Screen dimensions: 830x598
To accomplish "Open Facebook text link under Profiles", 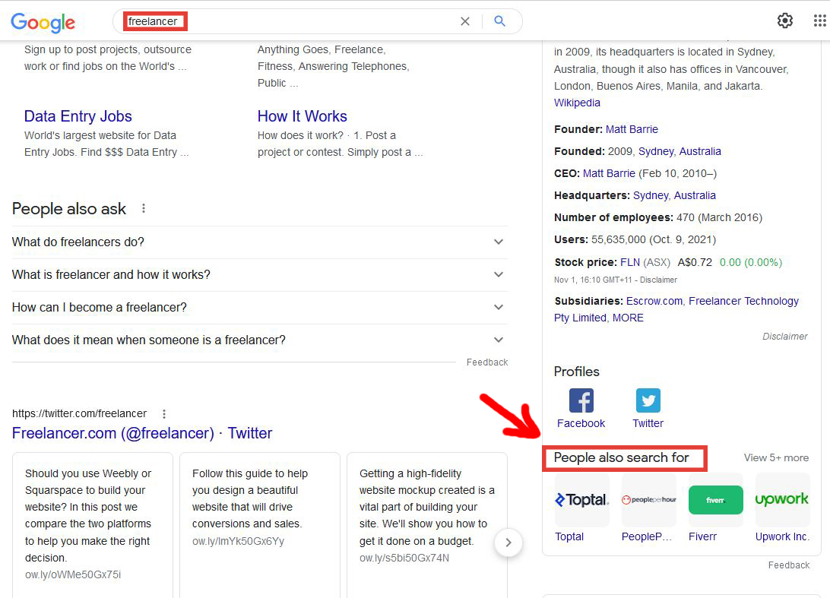I will point(581,423).
